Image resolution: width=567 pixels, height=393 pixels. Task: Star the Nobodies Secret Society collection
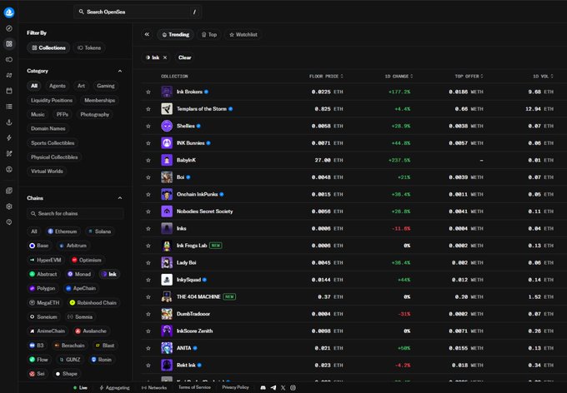tap(148, 211)
